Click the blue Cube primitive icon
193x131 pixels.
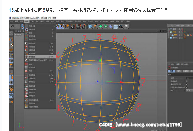[x=90, y=26]
